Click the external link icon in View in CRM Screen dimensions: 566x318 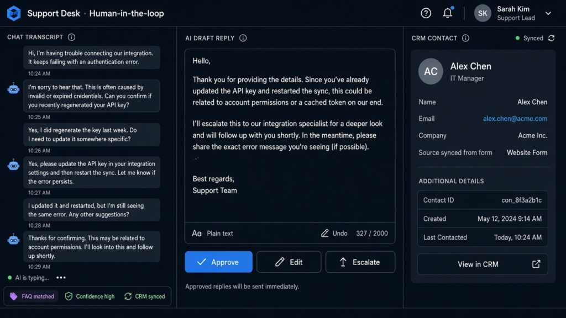coord(536,264)
